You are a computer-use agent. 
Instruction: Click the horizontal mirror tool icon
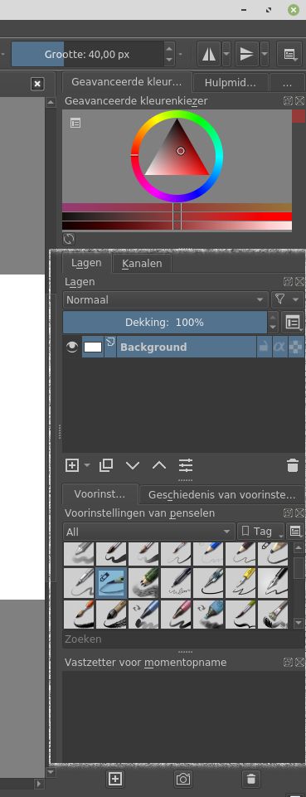[209, 55]
